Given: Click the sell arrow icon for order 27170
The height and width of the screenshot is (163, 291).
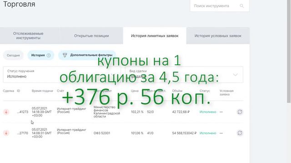Looking at the screenshot, I should pyautogui.click(x=6, y=133).
